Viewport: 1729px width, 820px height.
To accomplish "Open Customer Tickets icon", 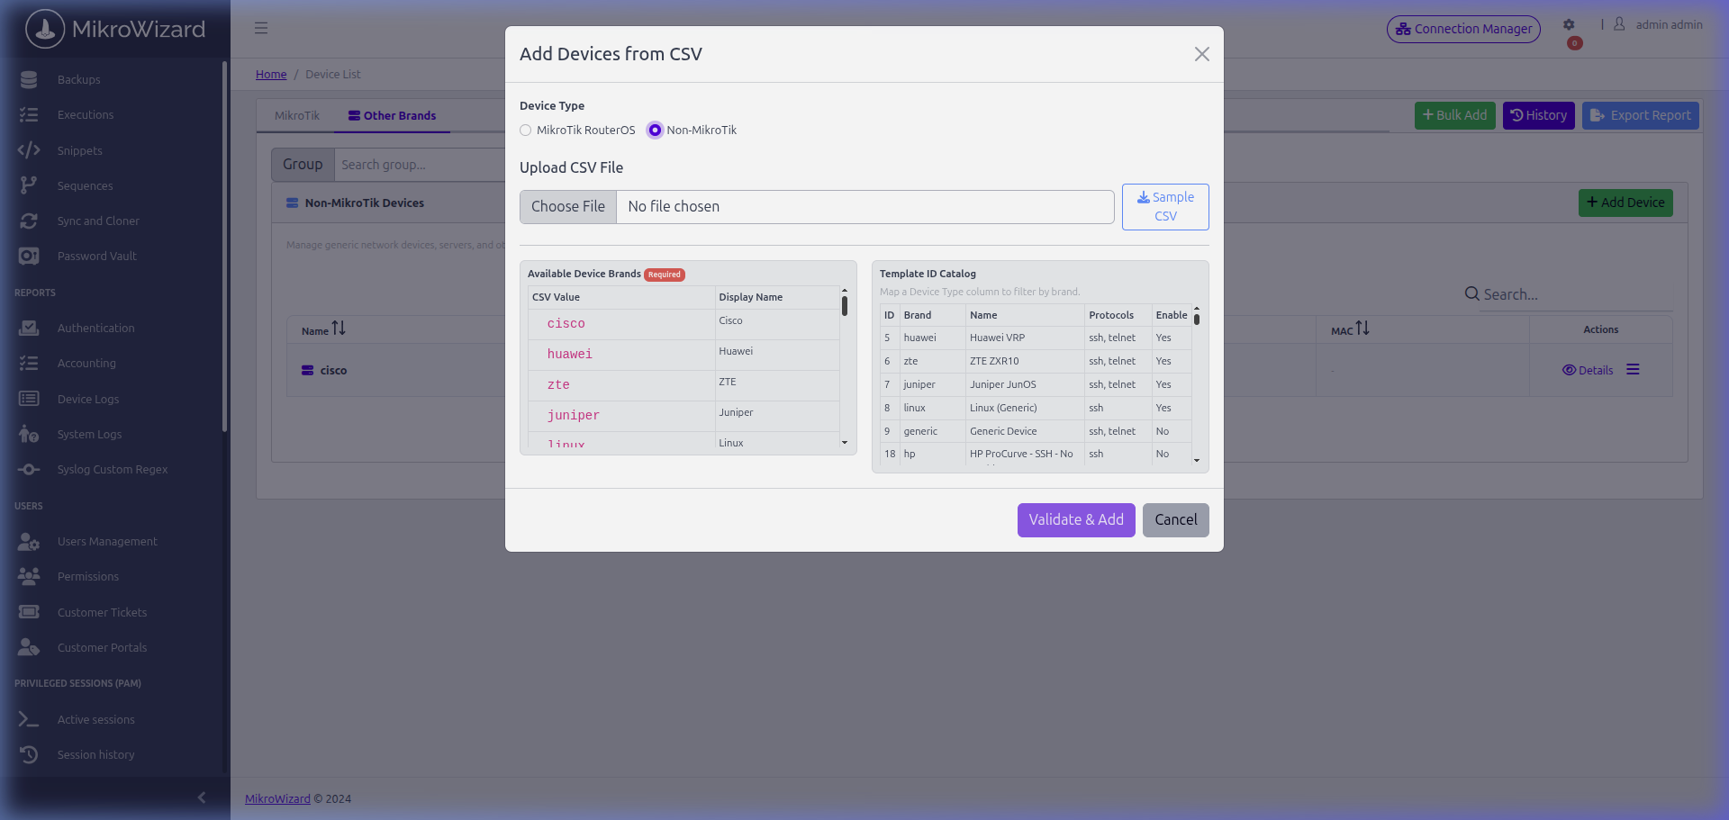I will [29, 612].
